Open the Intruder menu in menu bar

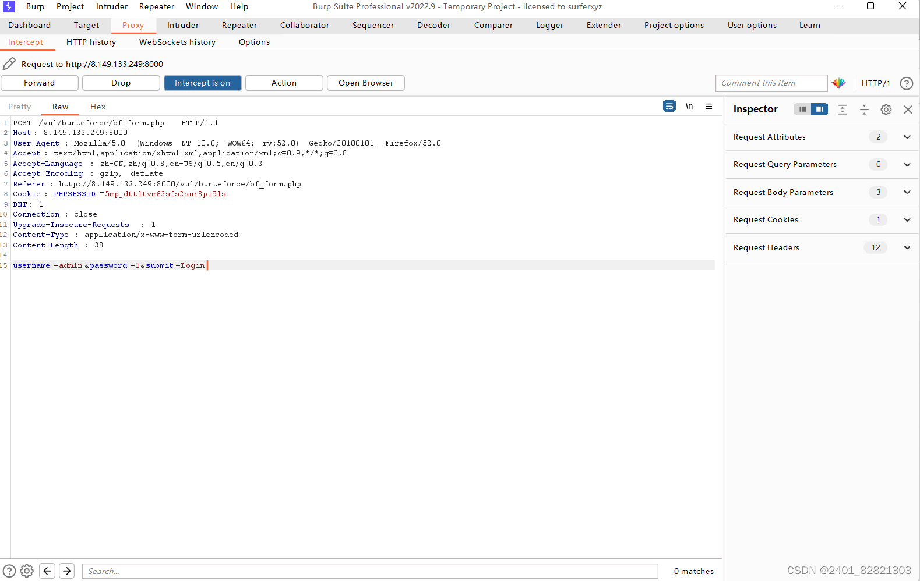click(x=112, y=6)
